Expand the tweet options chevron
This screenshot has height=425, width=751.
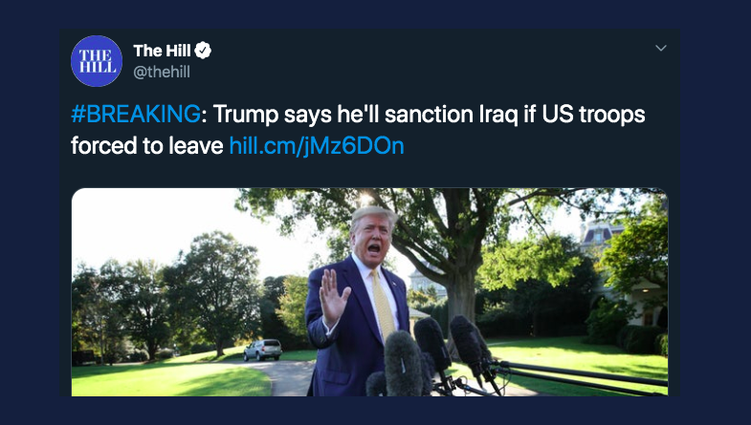tap(661, 48)
